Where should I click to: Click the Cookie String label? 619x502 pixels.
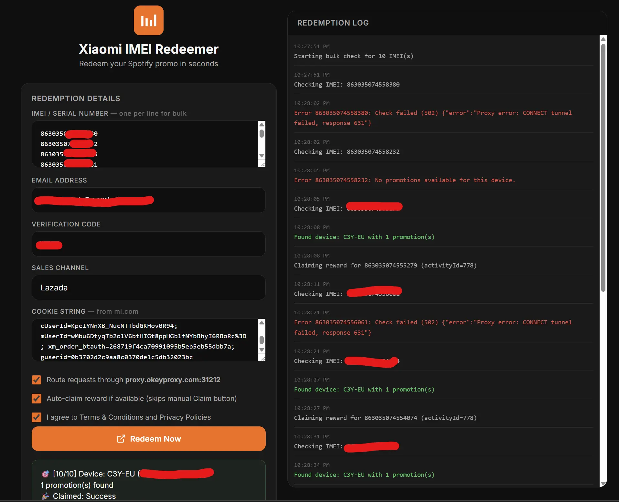click(85, 311)
